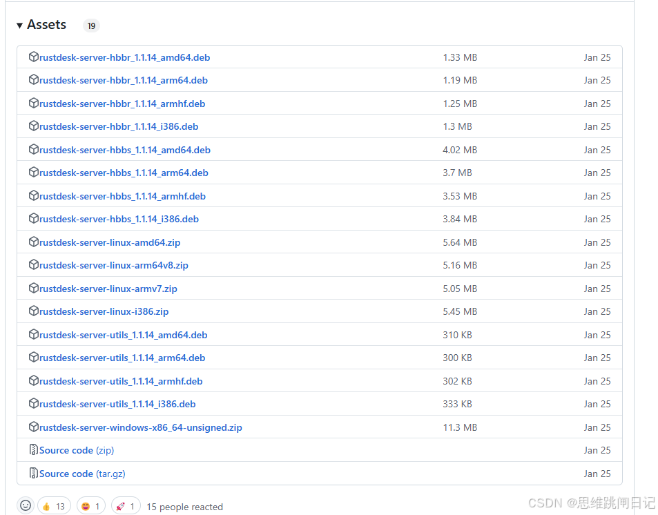Viewport: 658px width, 515px height.
Task: Click the package icon for utils_1.1.14_arm64.deb
Action: [x=34, y=357]
